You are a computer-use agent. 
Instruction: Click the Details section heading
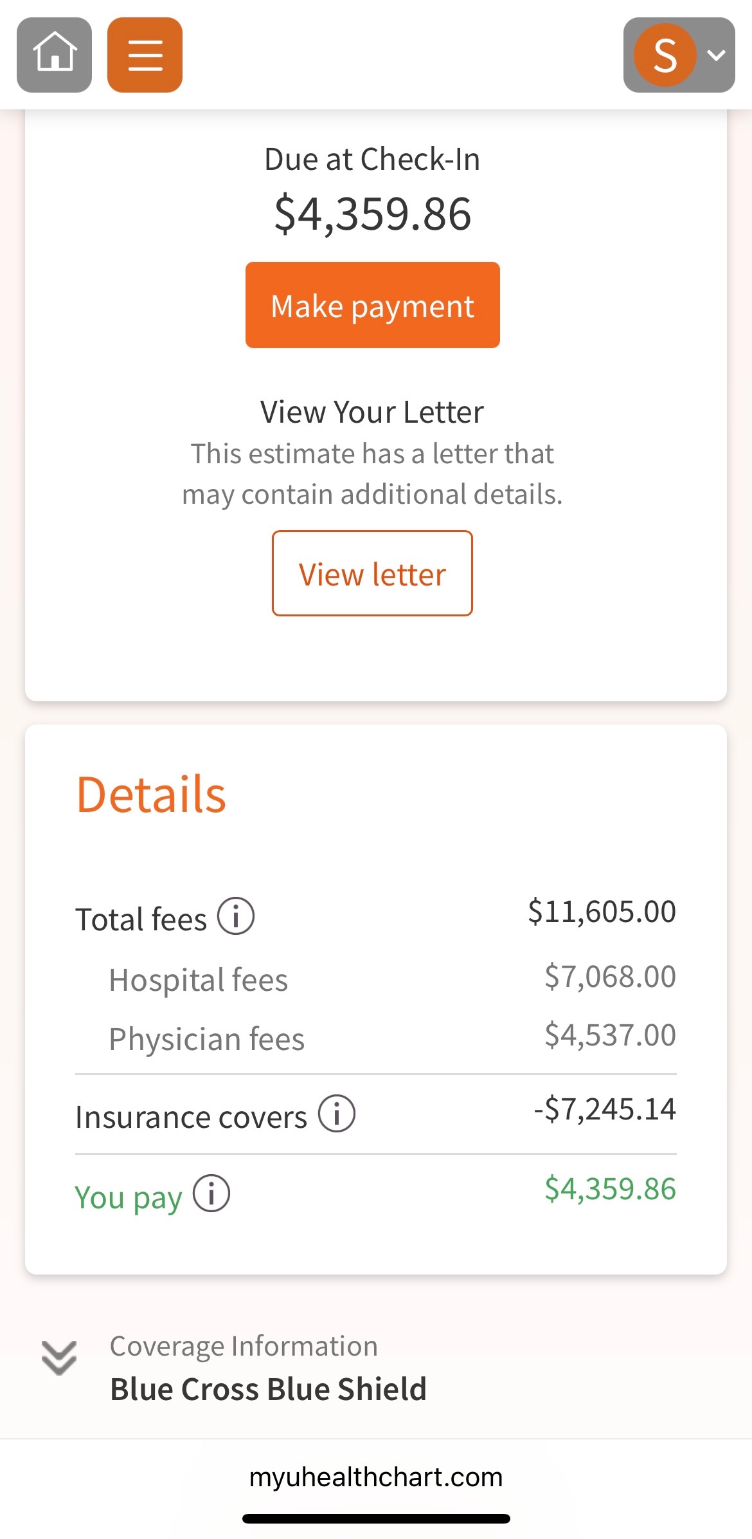pos(152,795)
